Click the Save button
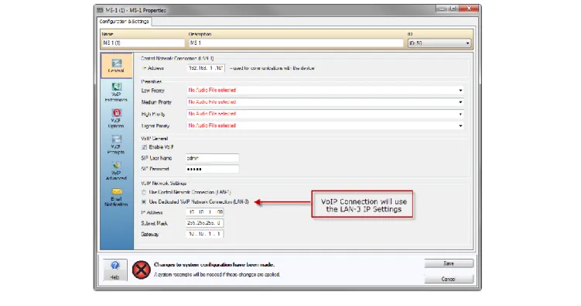 tap(449, 263)
